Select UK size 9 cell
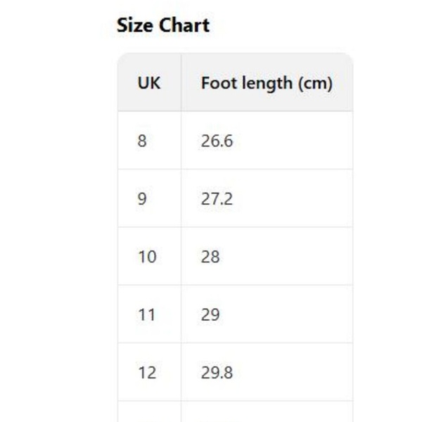This screenshot has height=422, width=422. coord(143,199)
